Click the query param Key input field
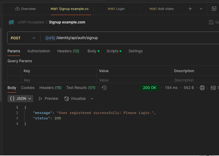This screenshot has height=156, width=219. [x=59, y=80]
